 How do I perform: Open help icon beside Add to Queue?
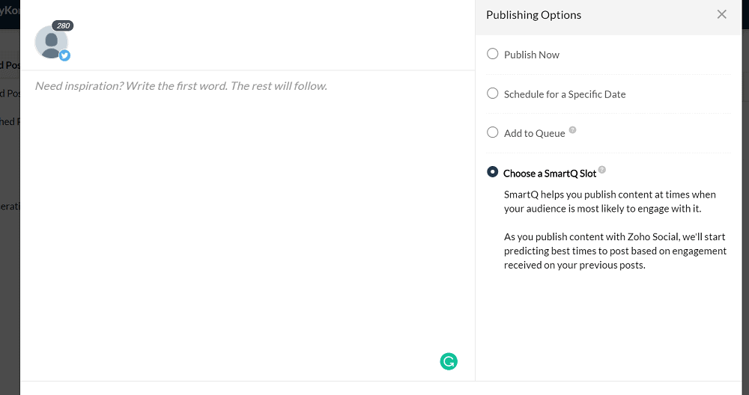573,129
